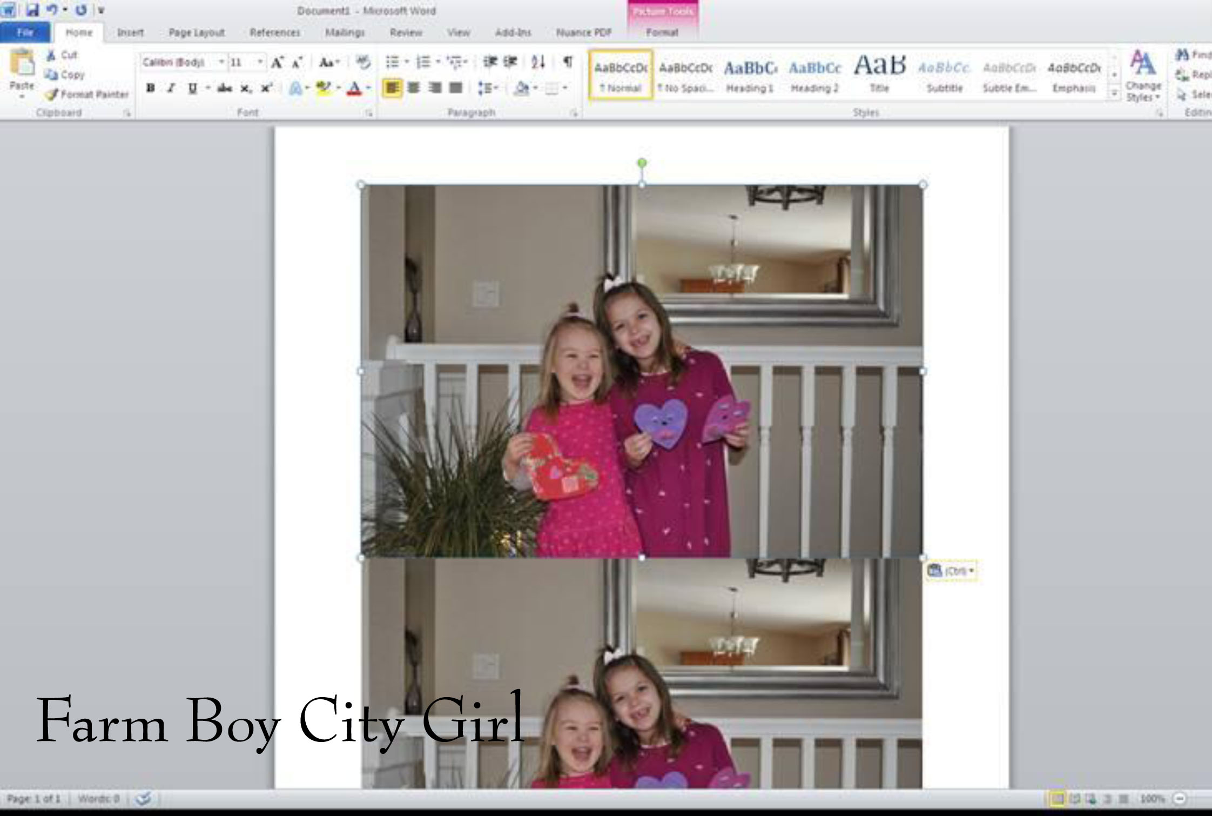The image size is (1212, 816).
Task: Click the Bullets list icon
Action: coord(393,62)
